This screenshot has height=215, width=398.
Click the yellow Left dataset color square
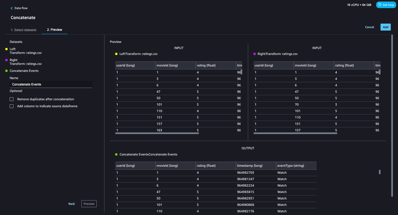click(x=6, y=49)
